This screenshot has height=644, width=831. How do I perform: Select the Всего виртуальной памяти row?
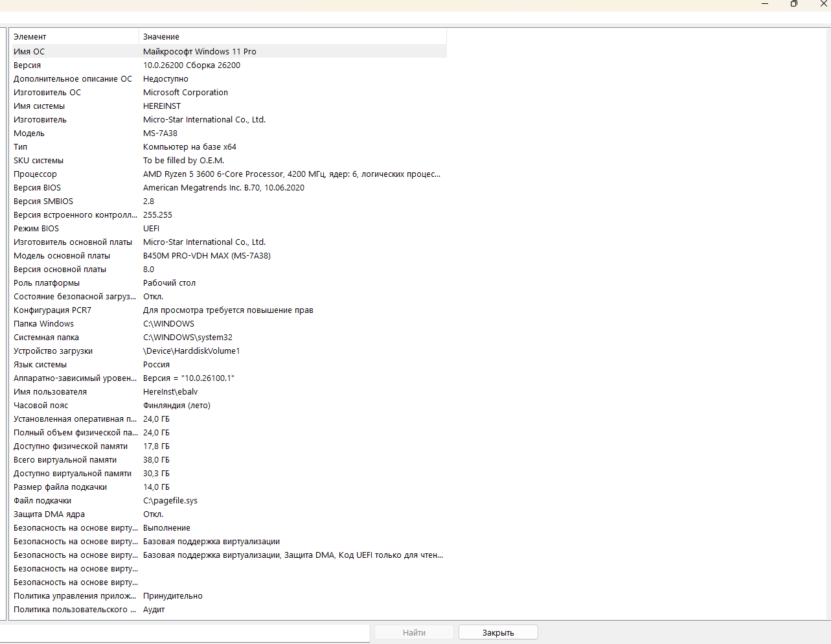(228, 459)
